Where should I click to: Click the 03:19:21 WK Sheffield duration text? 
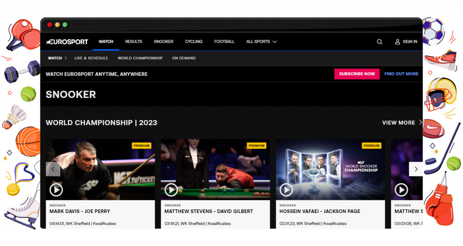coord(198,223)
